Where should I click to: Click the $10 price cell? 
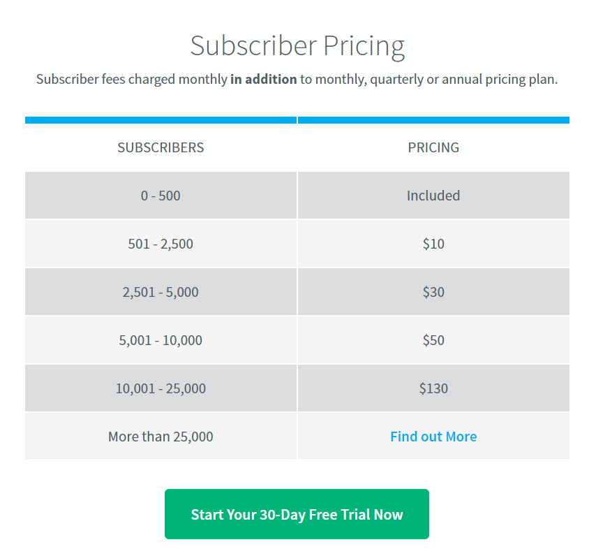pyautogui.click(x=433, y=244)
